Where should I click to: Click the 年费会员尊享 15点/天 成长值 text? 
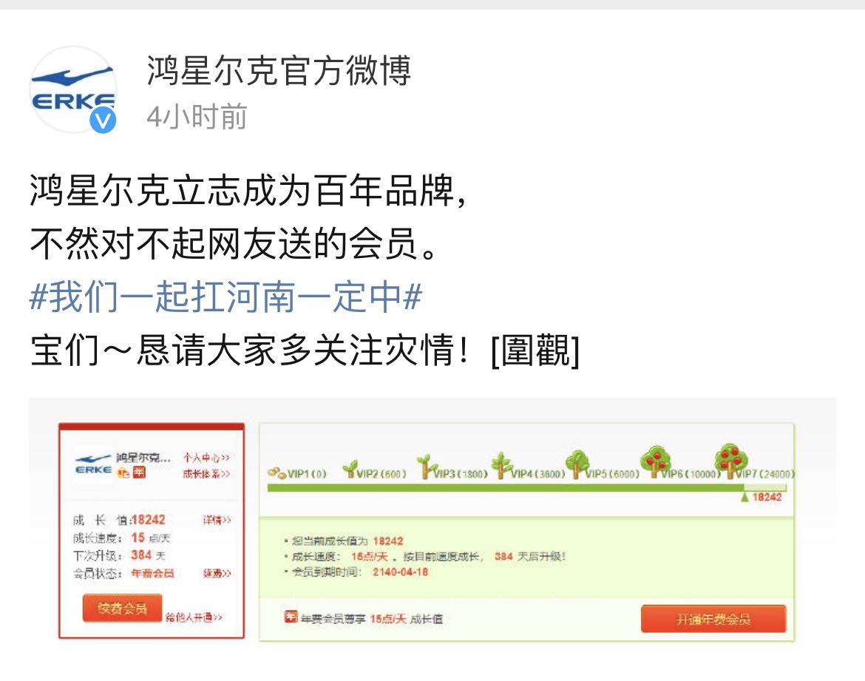tap(371, 619)
